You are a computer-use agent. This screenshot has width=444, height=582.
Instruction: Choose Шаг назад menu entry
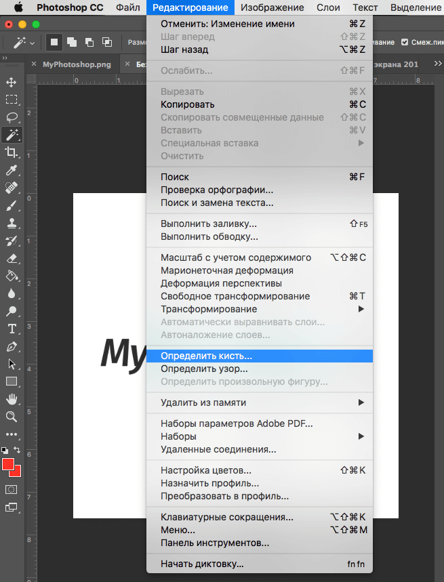pos(260,49)
